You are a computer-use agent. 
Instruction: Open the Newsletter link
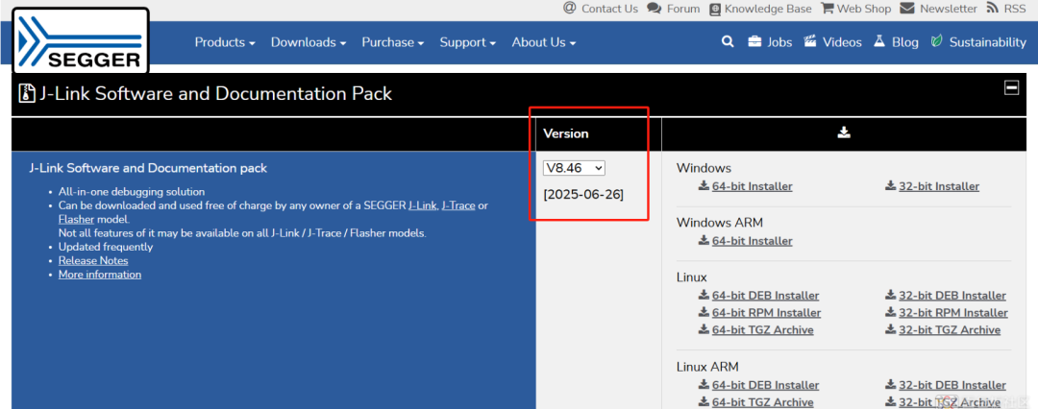[938, 9]
